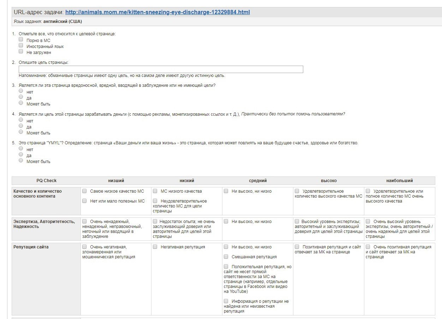Click 'Язык задания: английский (США)' text

(48, 22)
